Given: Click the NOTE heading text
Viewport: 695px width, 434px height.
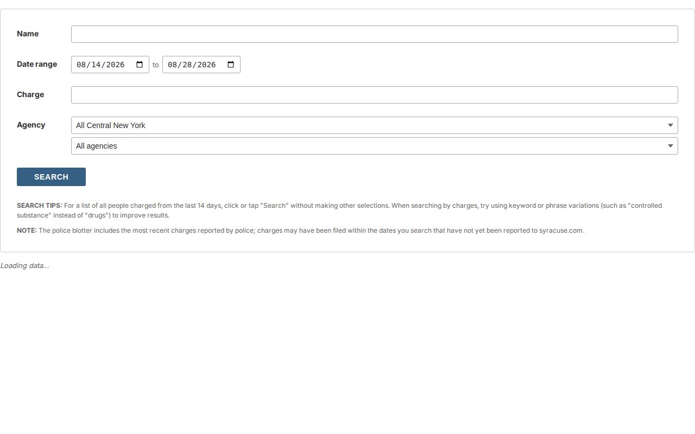Looking at the screenshot, I should [x=27, y=231].
